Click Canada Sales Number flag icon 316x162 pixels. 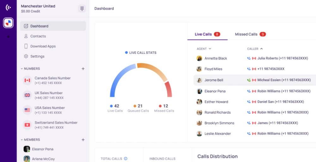27,80
